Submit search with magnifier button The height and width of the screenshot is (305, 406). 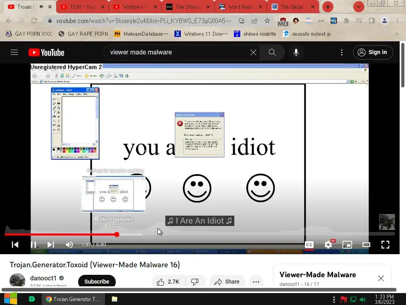tap(272, 52)
